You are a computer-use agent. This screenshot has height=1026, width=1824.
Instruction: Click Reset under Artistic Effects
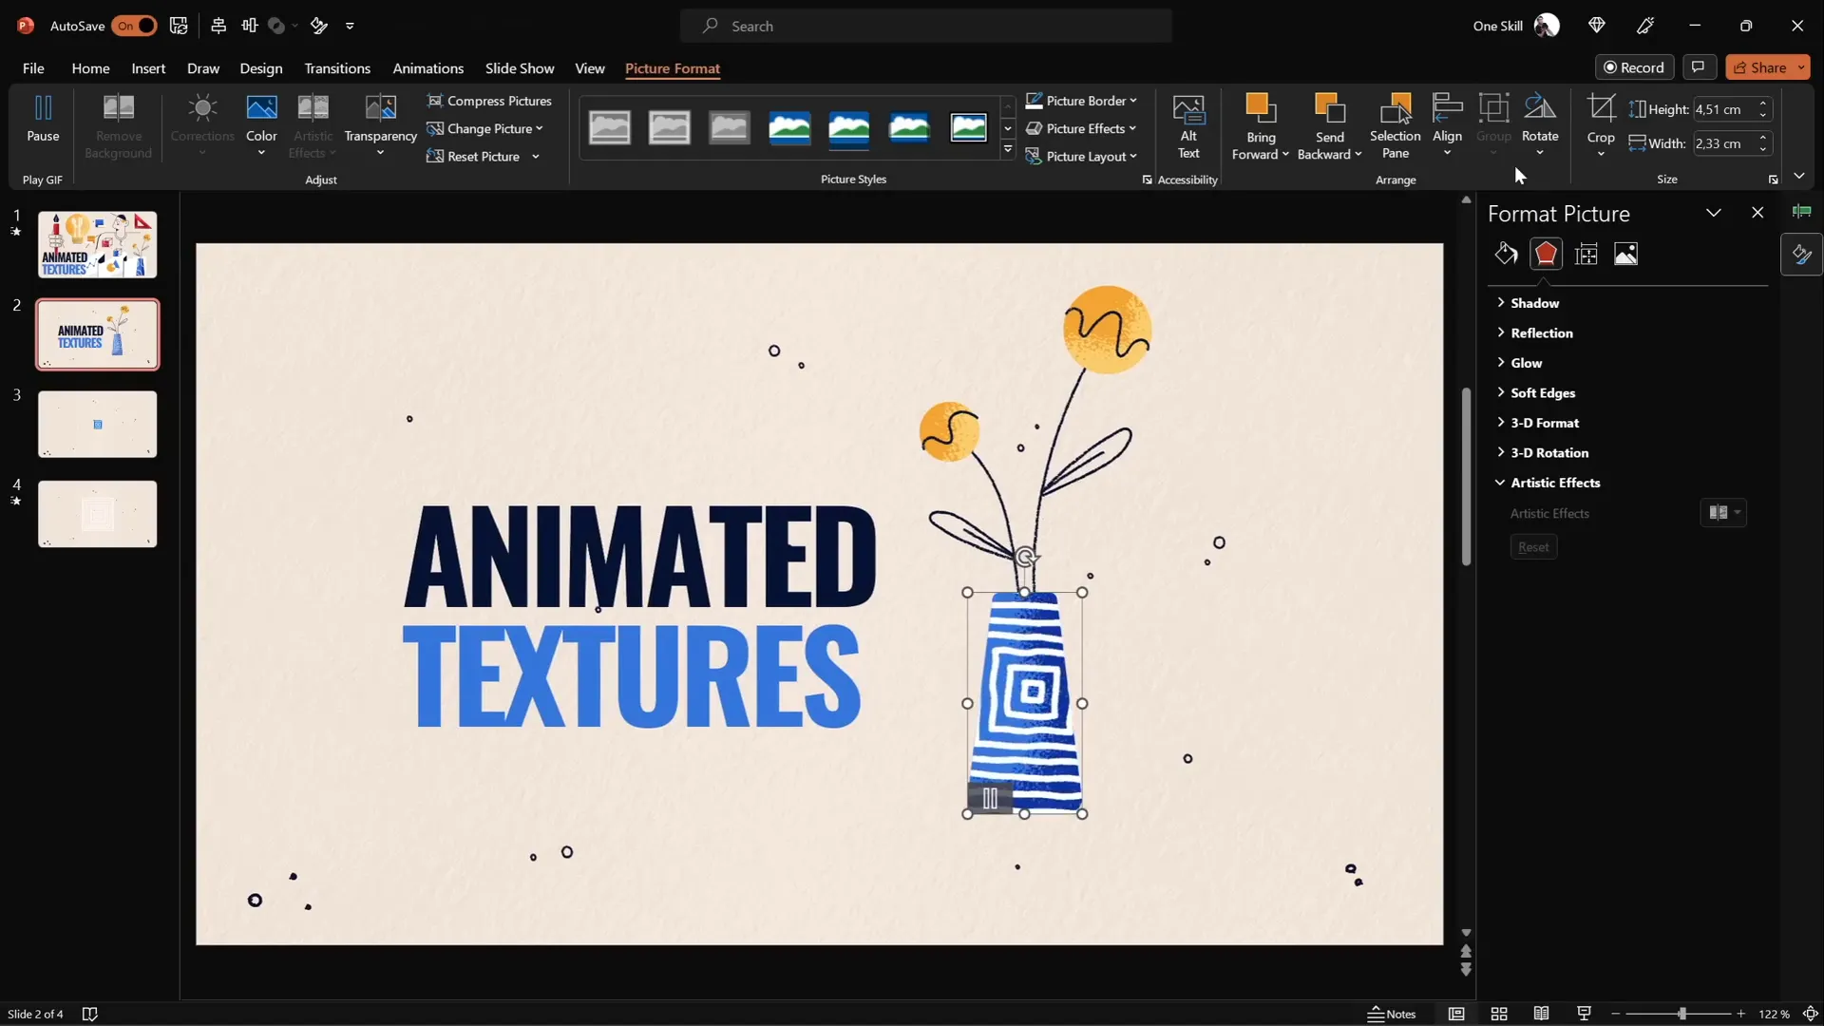coord(1533,546)
